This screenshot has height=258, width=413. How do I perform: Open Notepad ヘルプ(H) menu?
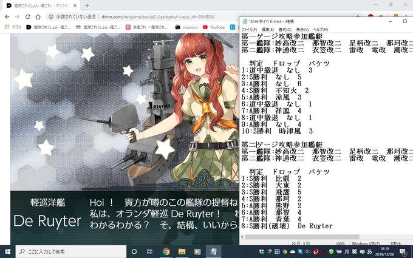click(321, 30)
